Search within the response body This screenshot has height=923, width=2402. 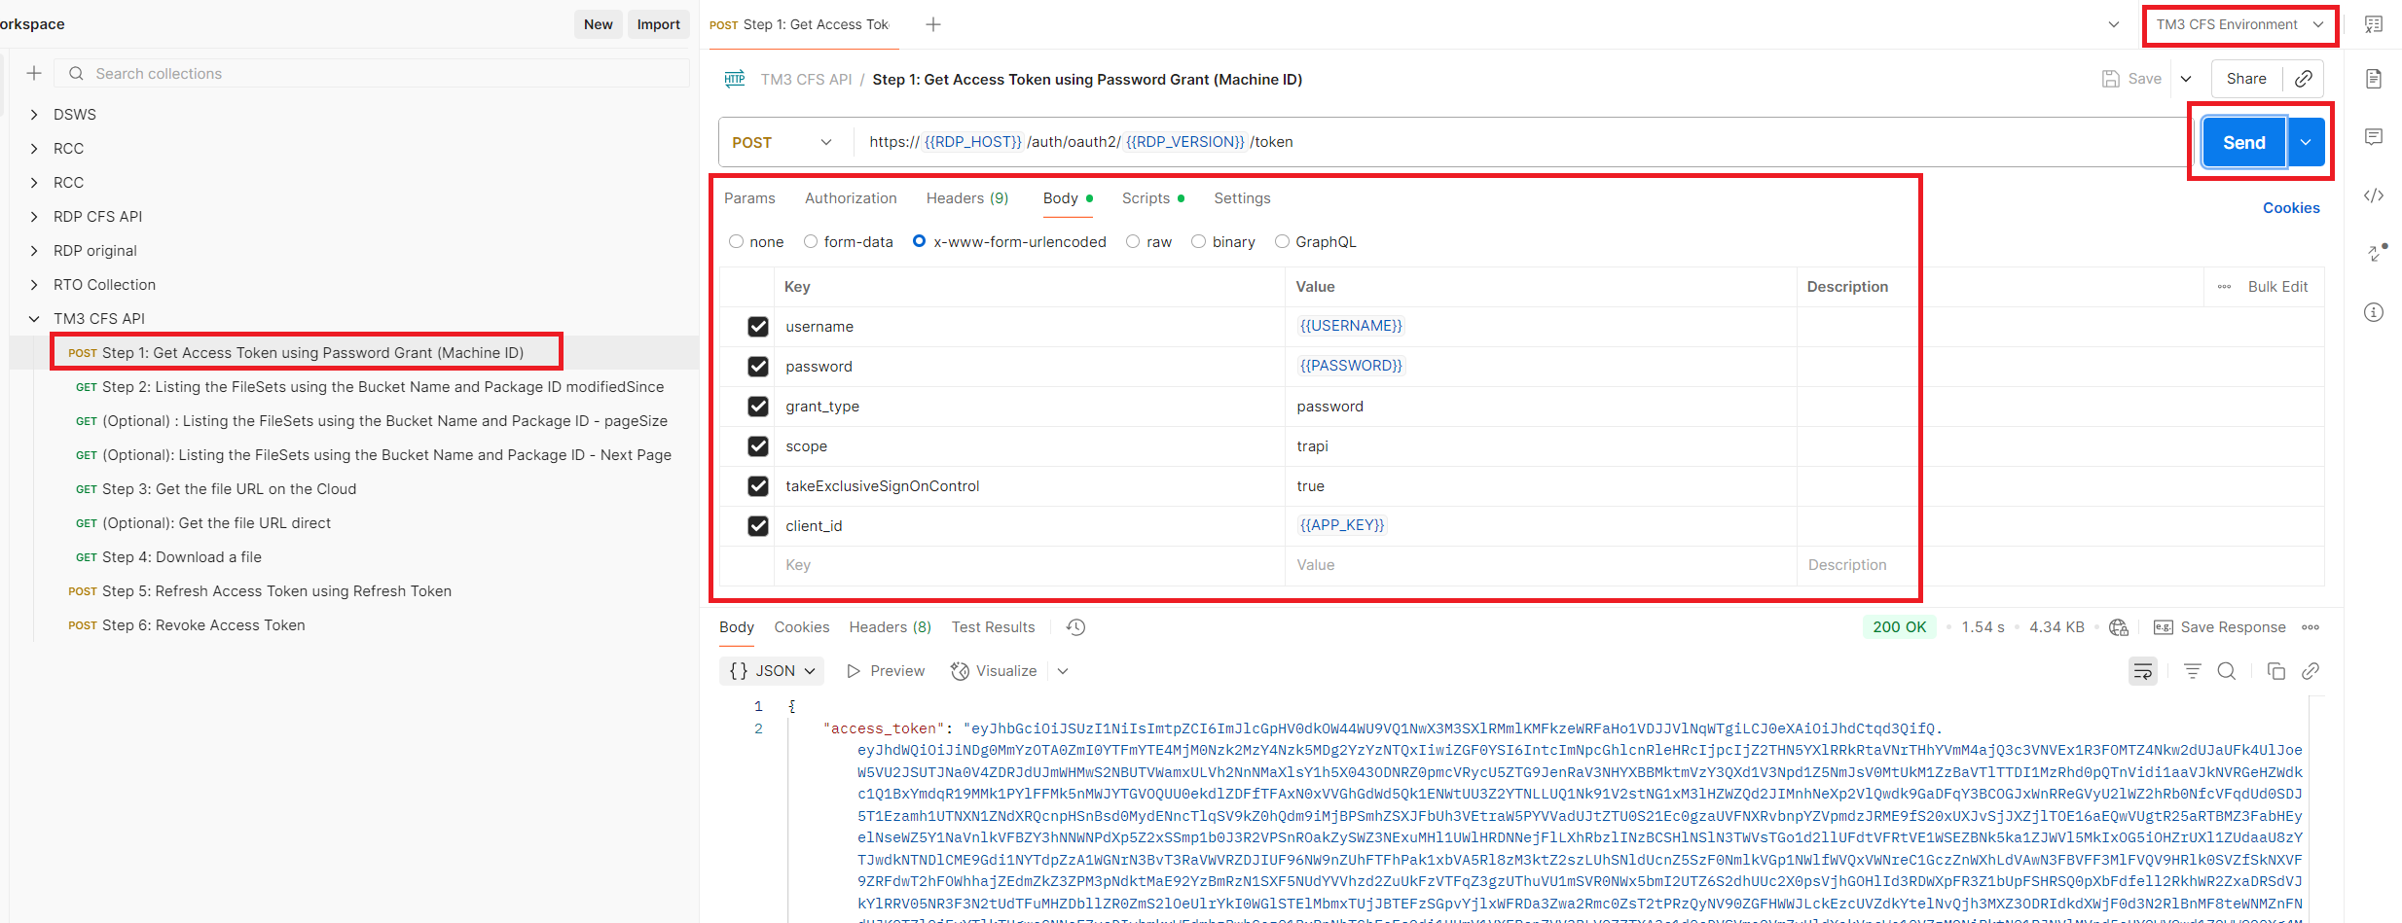point(2226,671)
